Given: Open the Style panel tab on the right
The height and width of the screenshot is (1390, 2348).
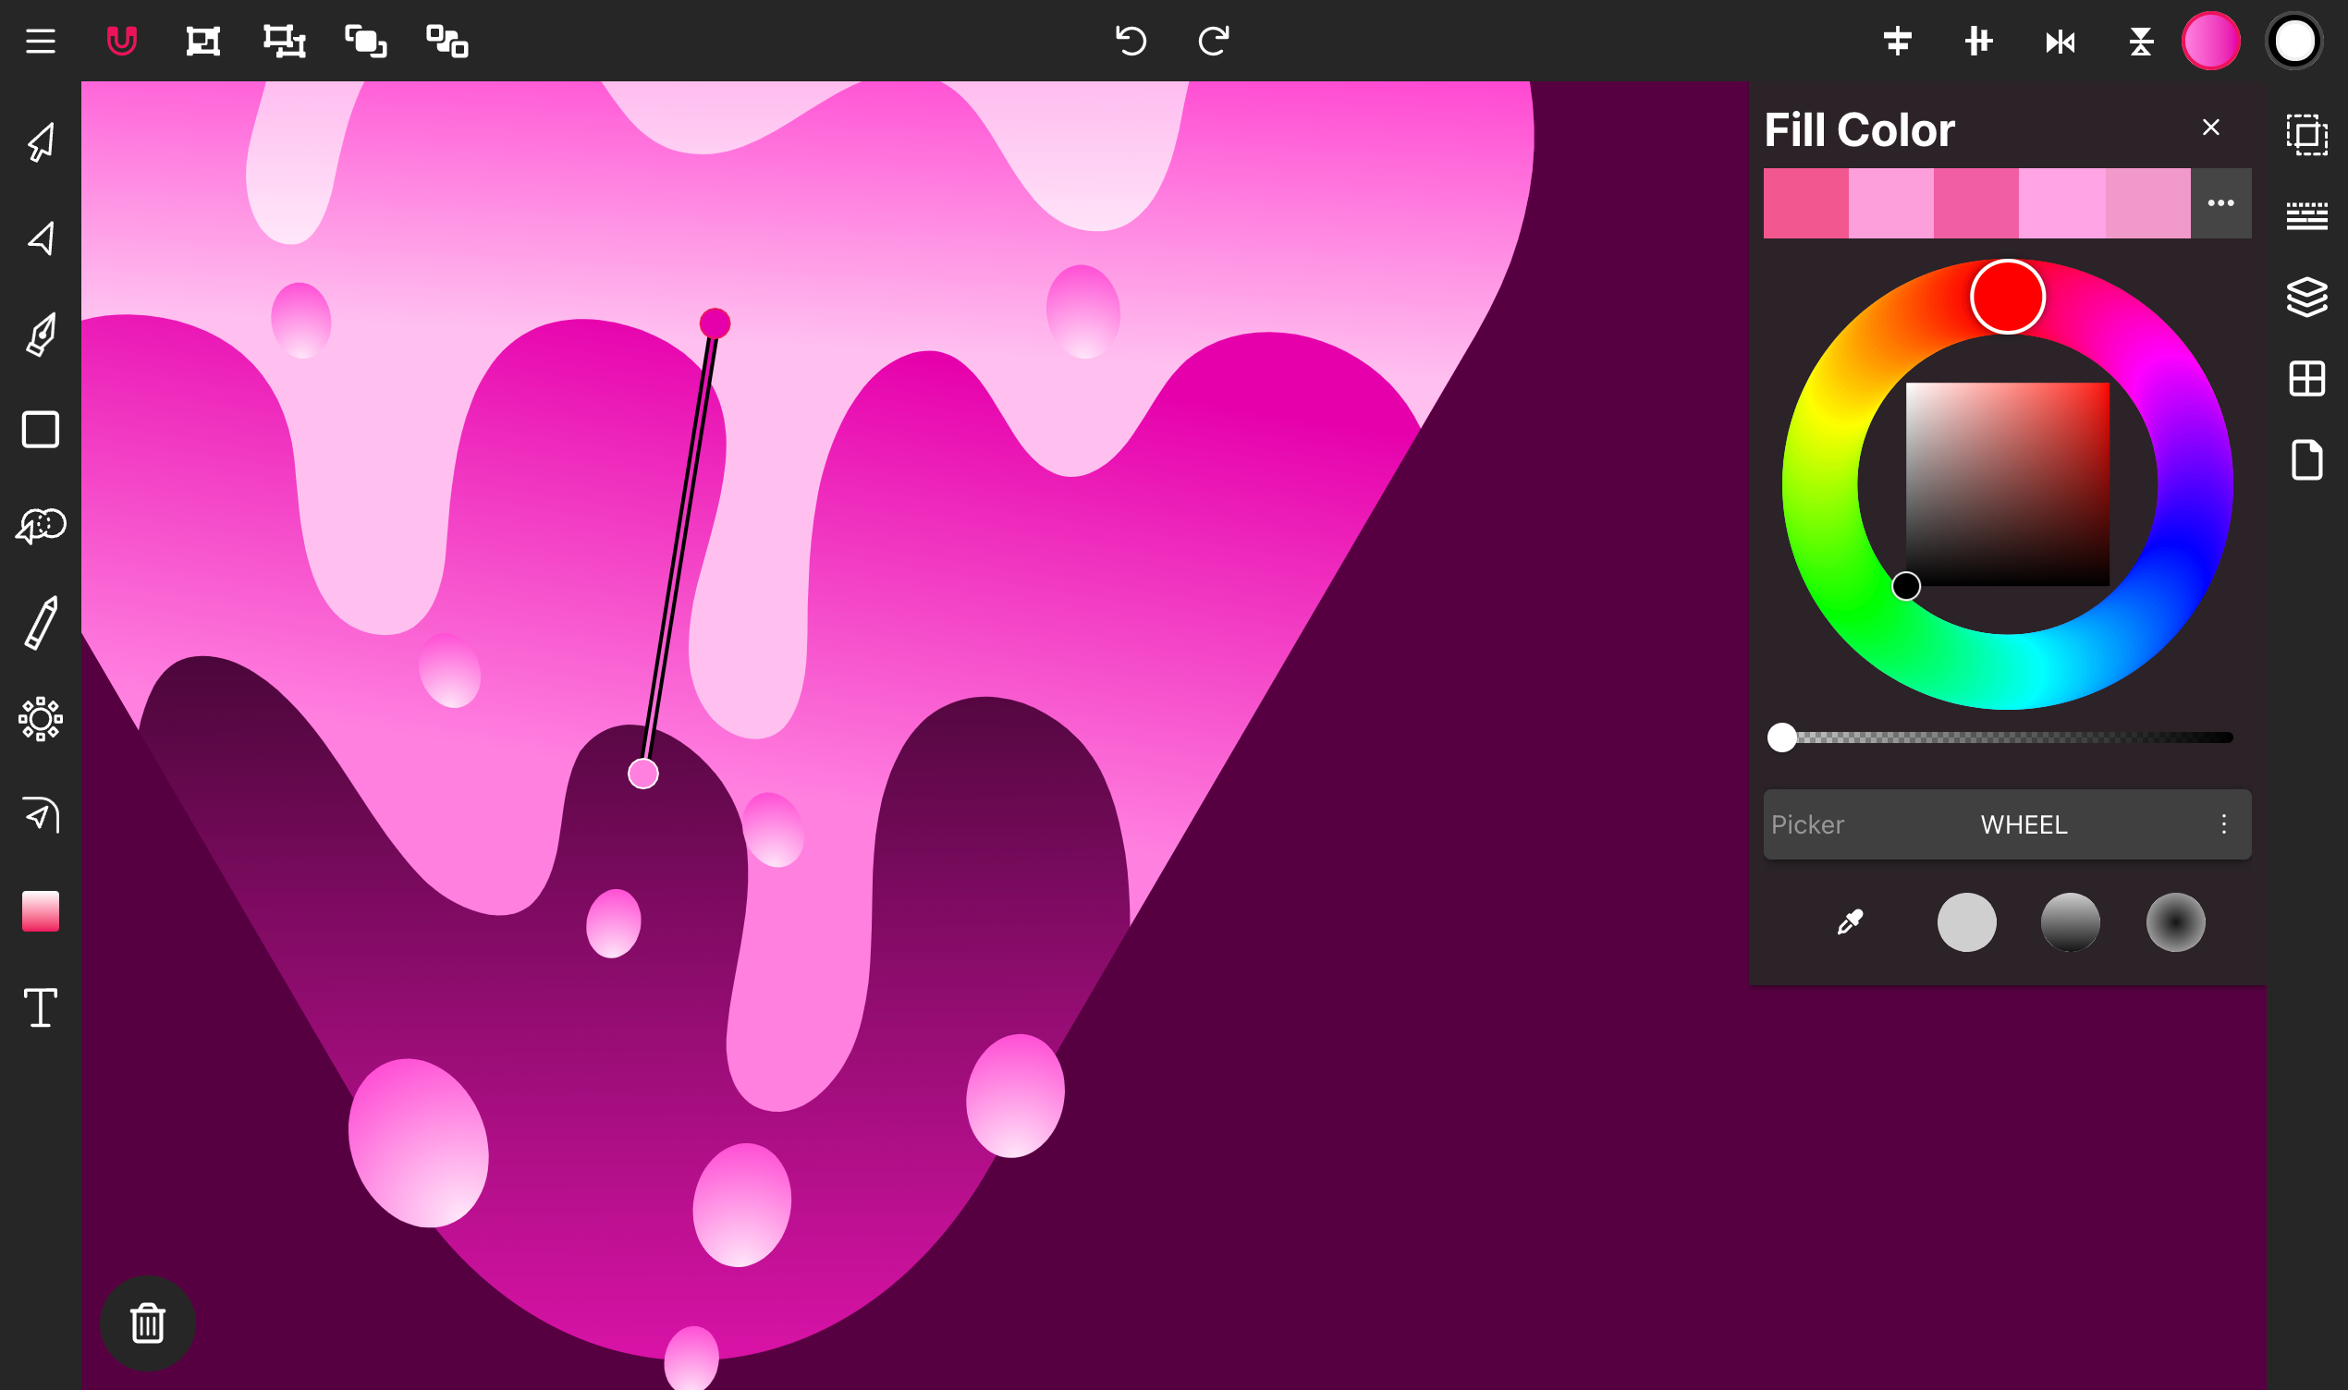Looking at the screenshot, I should (2307, 215).
